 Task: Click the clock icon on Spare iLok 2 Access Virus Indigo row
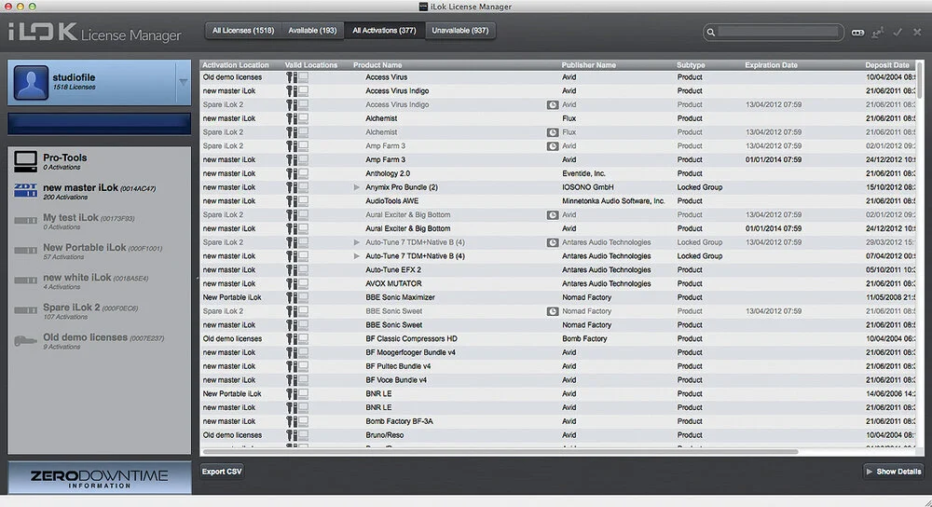coord(552,104)
